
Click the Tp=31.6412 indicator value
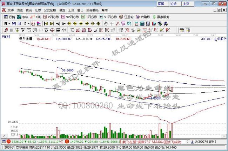(x=44, y=39)
